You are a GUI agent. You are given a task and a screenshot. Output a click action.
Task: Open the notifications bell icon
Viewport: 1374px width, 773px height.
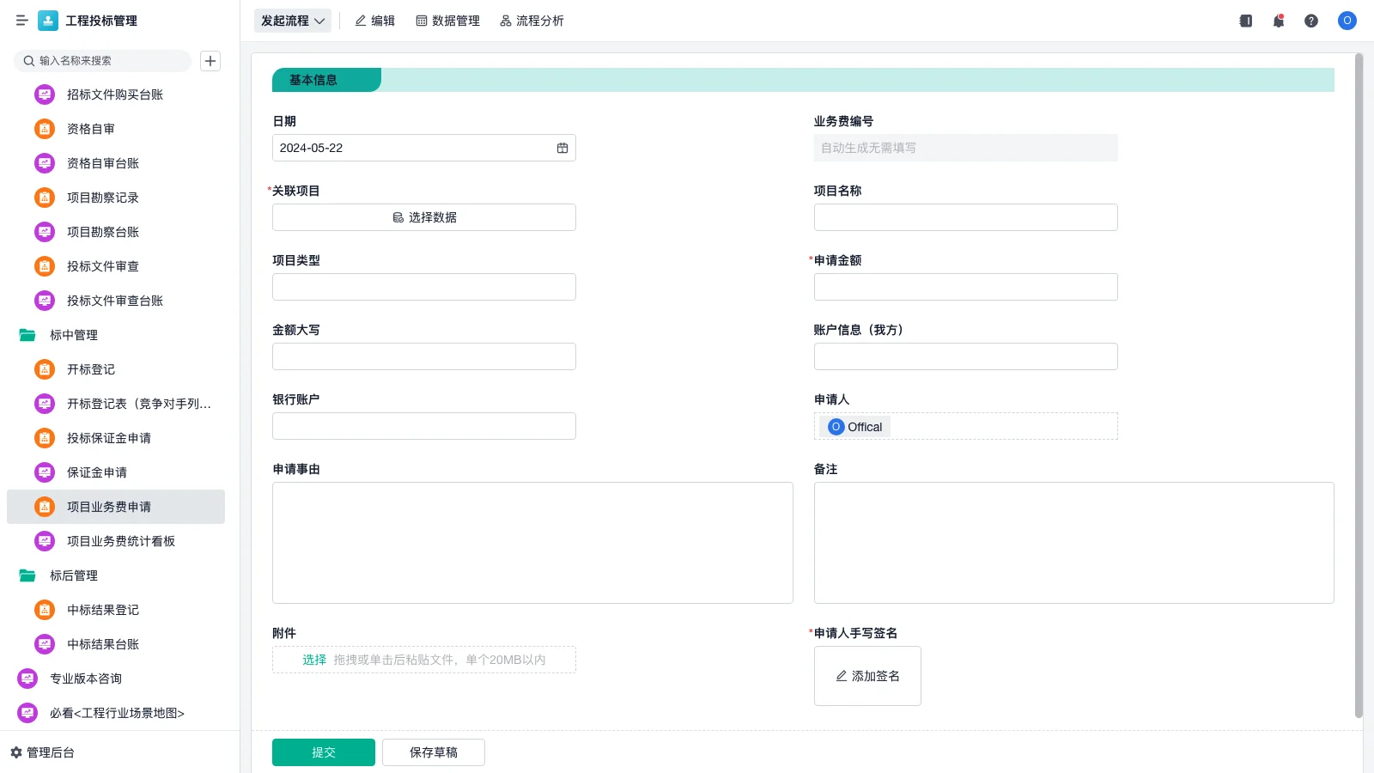[1278, 21]
